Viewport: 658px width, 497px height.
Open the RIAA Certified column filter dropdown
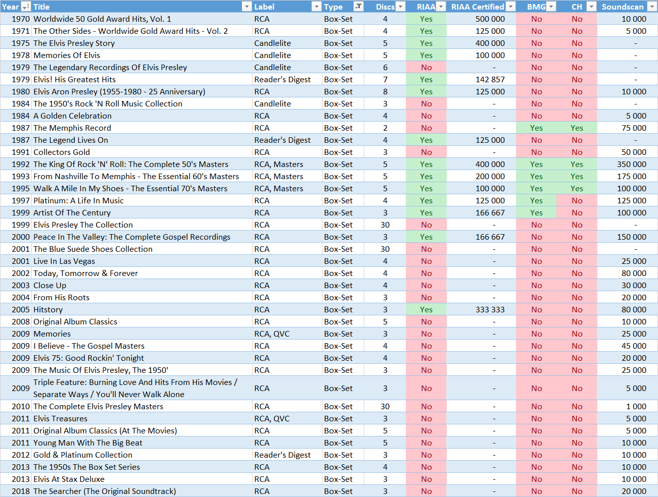point(510,7)
